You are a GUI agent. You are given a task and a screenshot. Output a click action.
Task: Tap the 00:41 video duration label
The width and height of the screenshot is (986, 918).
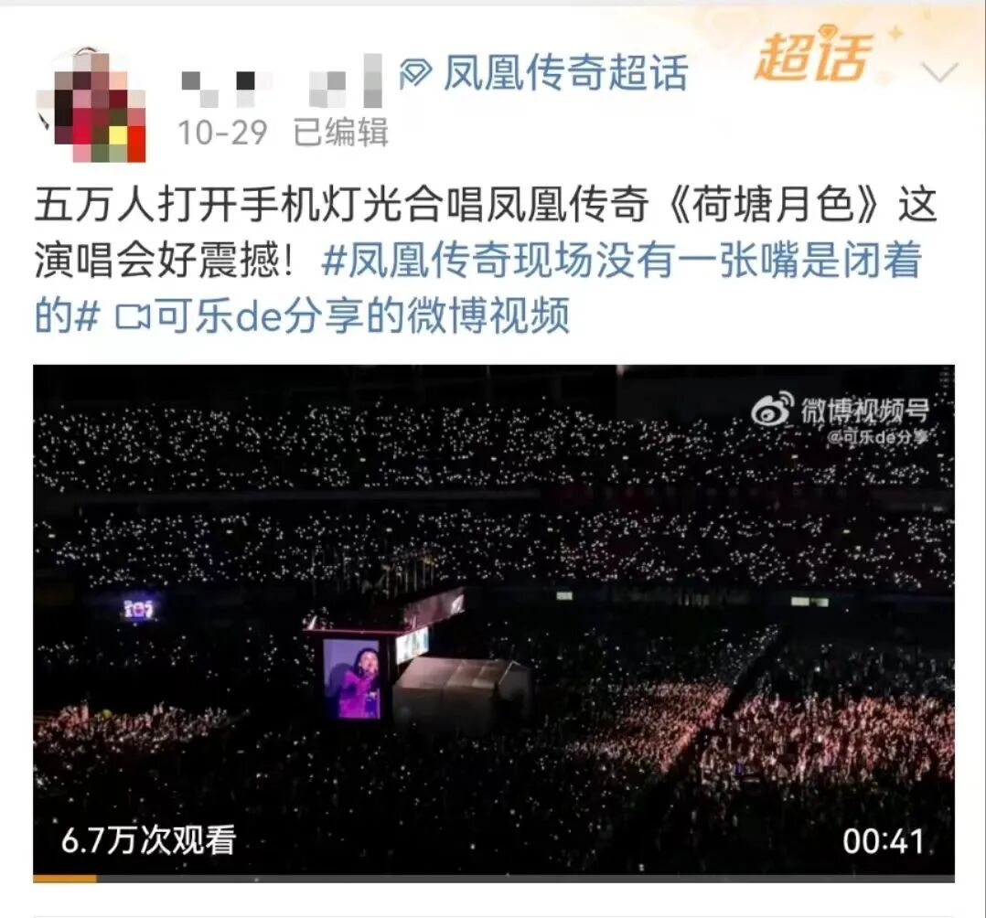pos(883,841)
